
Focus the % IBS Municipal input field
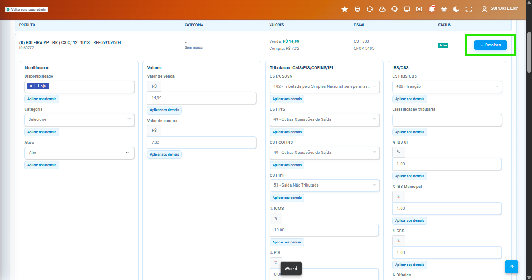(447, 209)
